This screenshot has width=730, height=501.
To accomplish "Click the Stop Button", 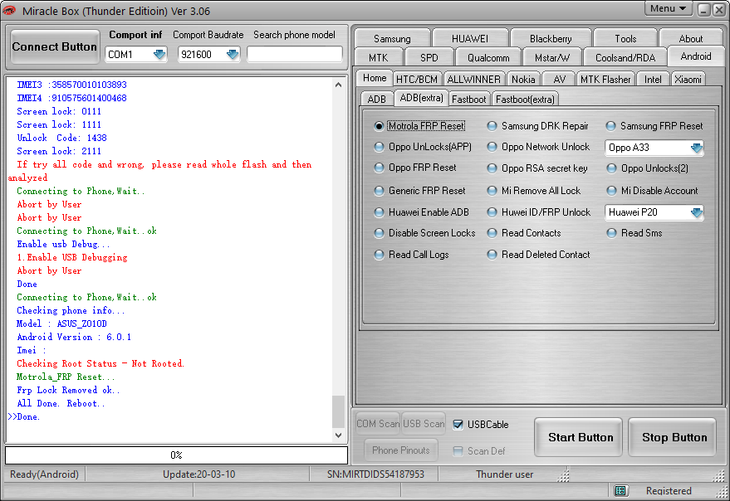I will point(672,437).
